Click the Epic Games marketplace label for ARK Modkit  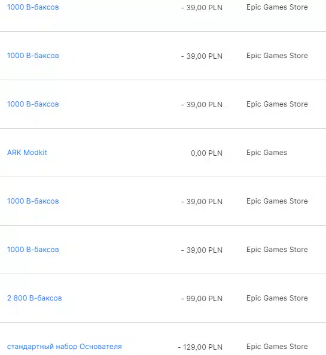click(267, 153)
